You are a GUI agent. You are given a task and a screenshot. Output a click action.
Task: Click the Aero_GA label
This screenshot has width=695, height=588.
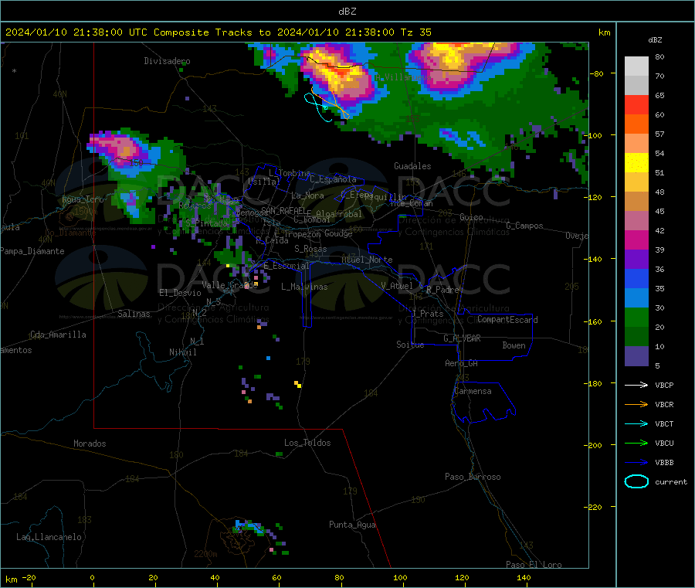click(x=462, y=363)
